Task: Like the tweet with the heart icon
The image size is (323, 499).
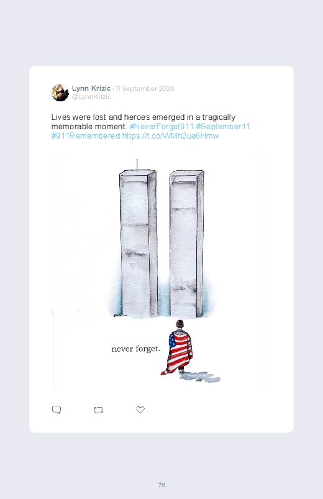Action: pyautogui.click(x=140, y=410)
